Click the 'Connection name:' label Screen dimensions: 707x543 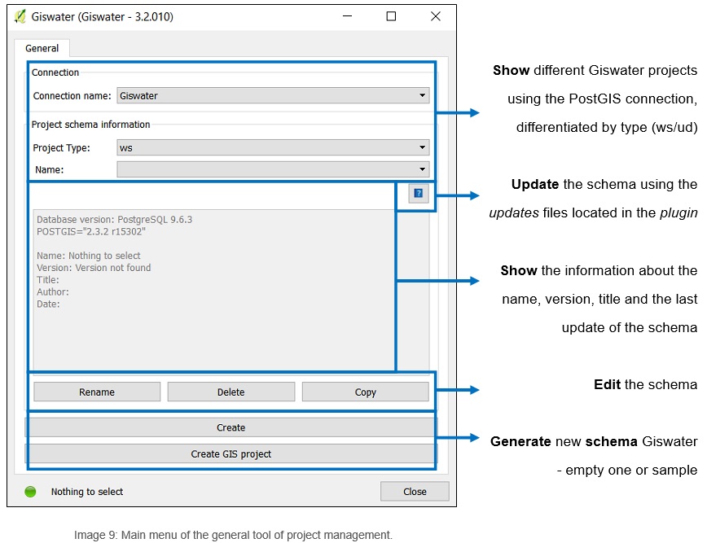(x=72, y=96)
